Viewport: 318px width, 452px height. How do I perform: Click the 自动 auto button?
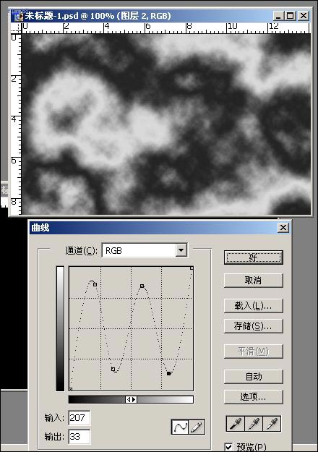(x=254, y=377)
